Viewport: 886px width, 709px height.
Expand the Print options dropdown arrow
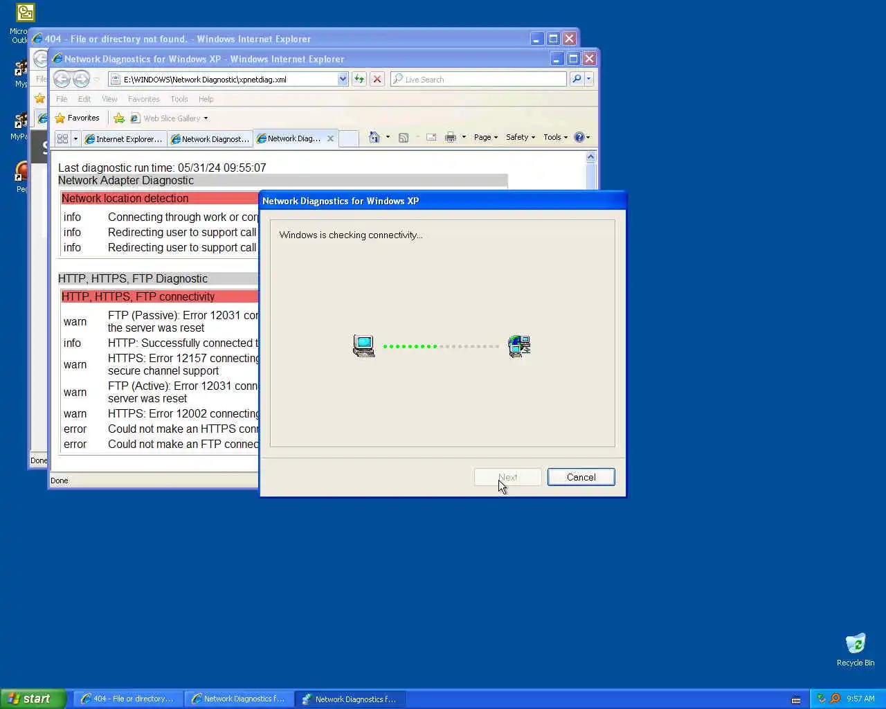tap(464, 137)
